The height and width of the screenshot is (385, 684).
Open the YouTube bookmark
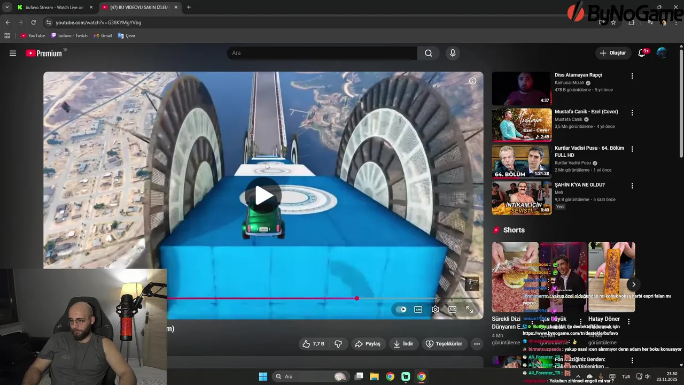tap(33, 36)
